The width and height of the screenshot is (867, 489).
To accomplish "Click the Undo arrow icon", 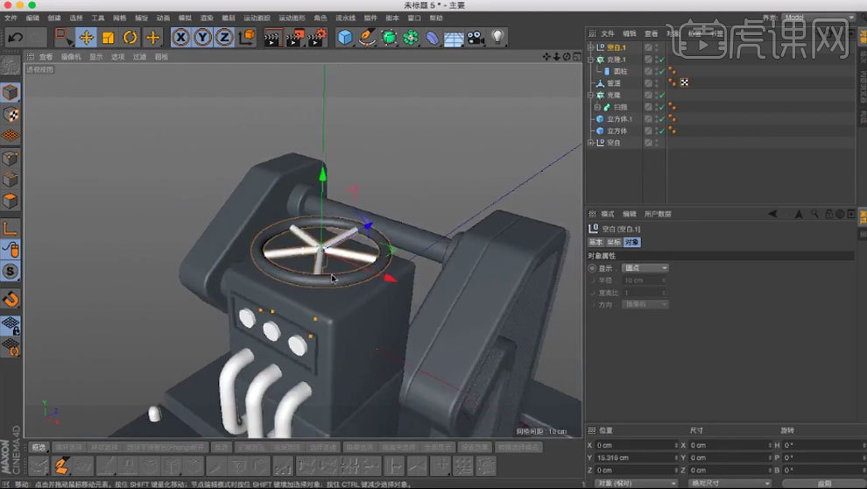I will coord(16,37).
